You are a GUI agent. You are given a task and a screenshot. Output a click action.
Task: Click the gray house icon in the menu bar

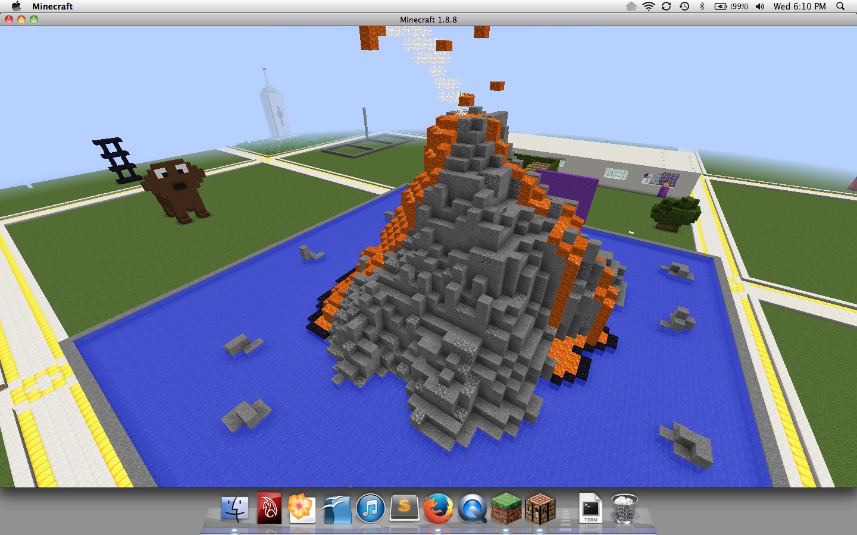[x=631, y=6]
